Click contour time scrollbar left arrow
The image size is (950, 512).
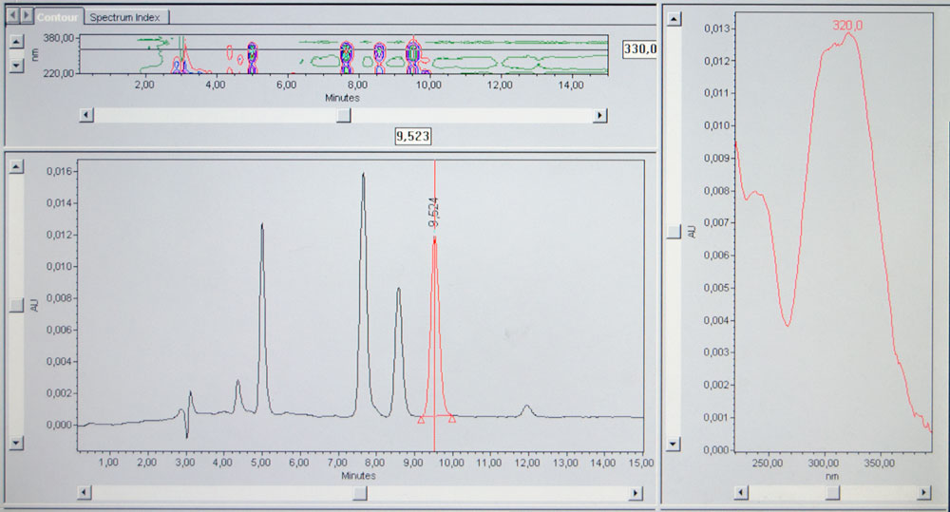[x=86, y=115]
